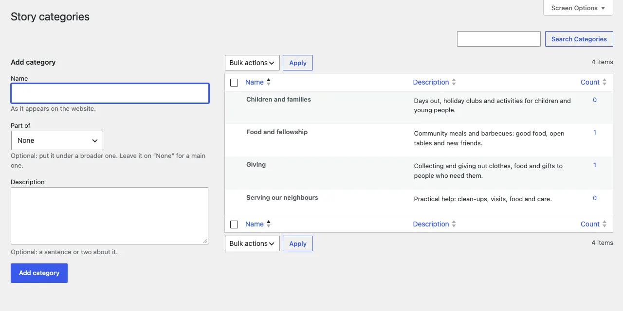Open the Screen Options panel
This screenshot has height=311, width=623.
(578, 8)
